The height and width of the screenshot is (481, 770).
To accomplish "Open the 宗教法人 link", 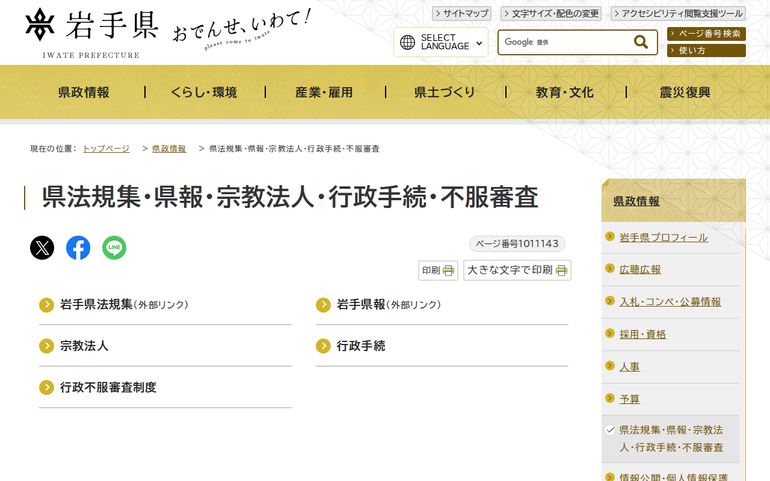I will (x=84, y=346).
